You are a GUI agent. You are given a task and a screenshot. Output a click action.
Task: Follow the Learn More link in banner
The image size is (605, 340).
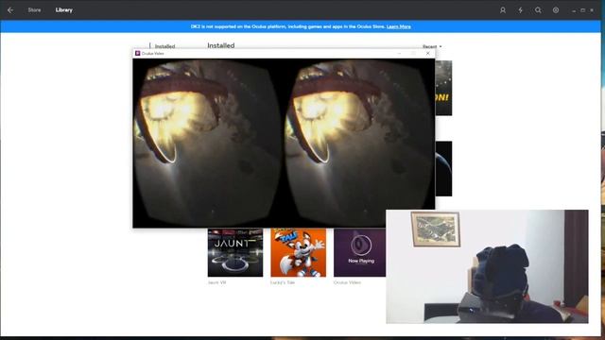point(399,26)
